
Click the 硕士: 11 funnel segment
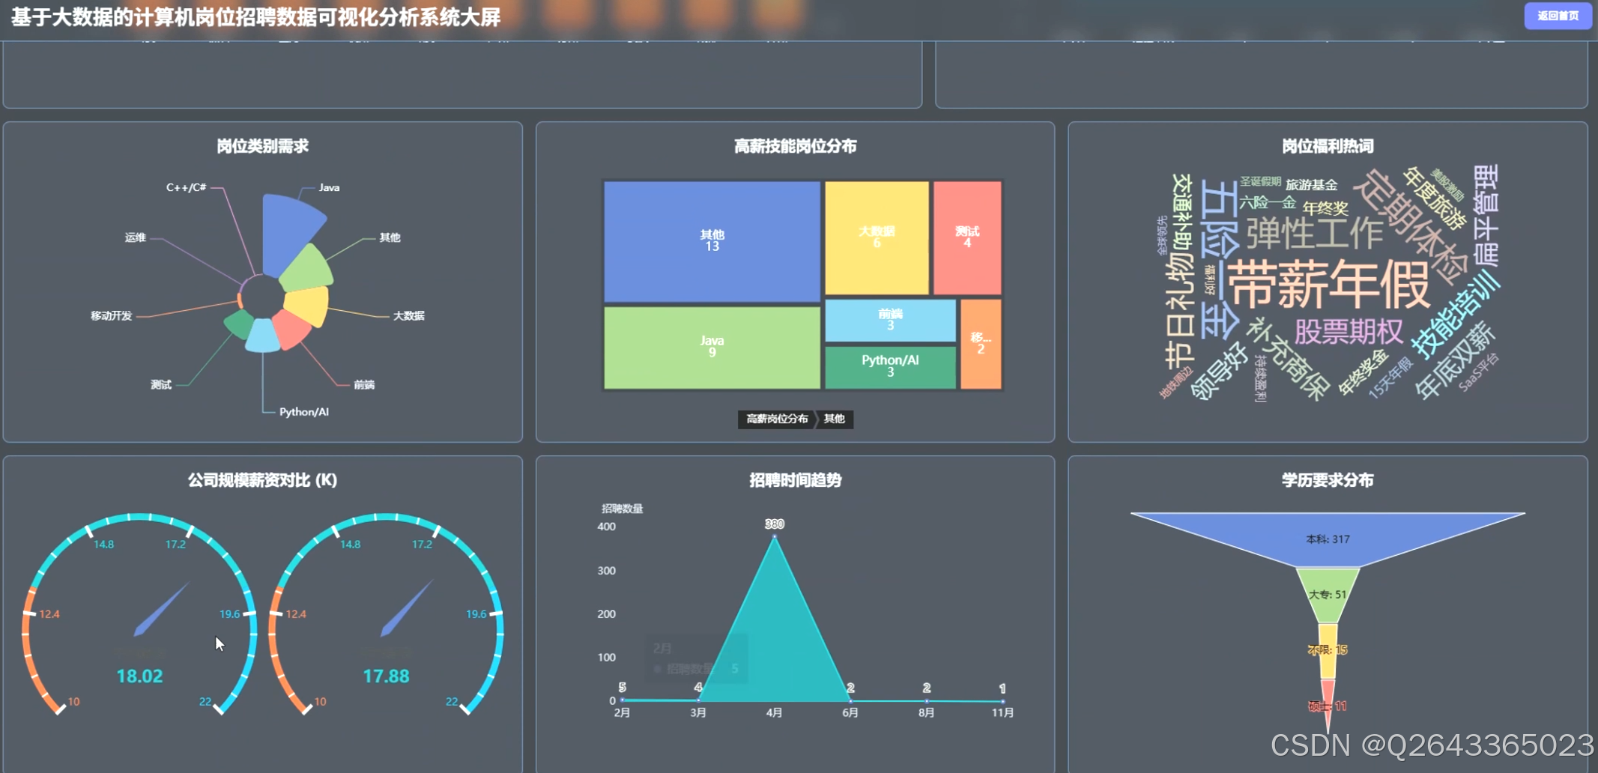tap(1328, 706)
